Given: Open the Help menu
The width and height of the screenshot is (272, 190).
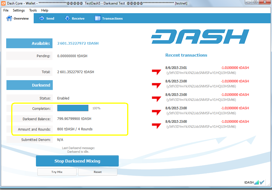Looking at the screenshot, I should pos(45,10).
